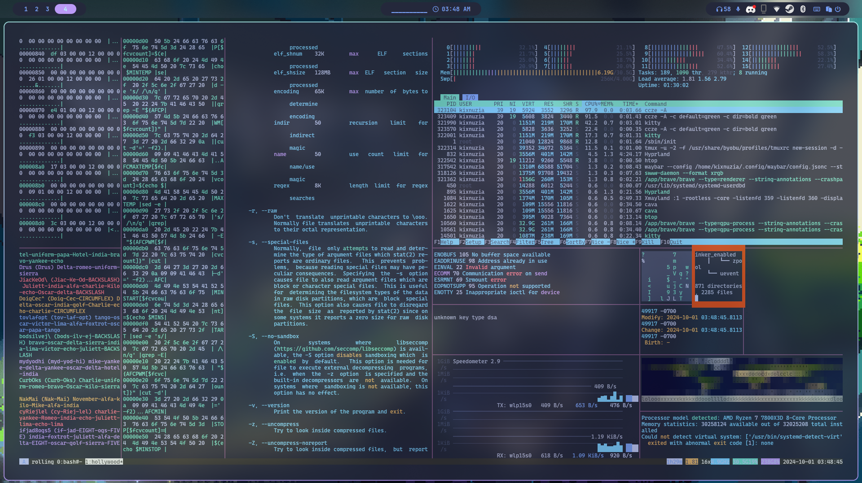862x483 pixels.
Task: Click F3 Search in htop footer
Action: 497,242
